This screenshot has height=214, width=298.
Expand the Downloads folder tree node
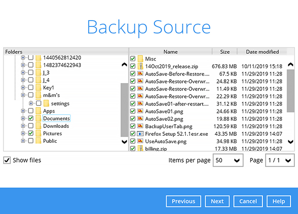pos(23,126)
